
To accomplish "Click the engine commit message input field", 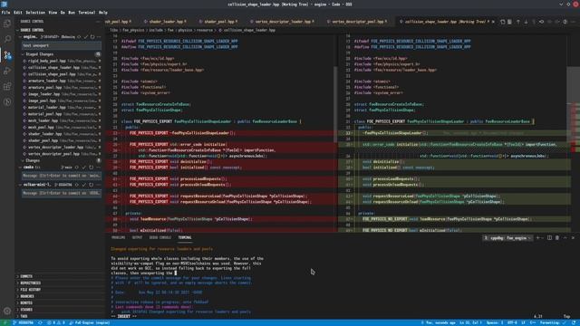I will coord(62,45).
